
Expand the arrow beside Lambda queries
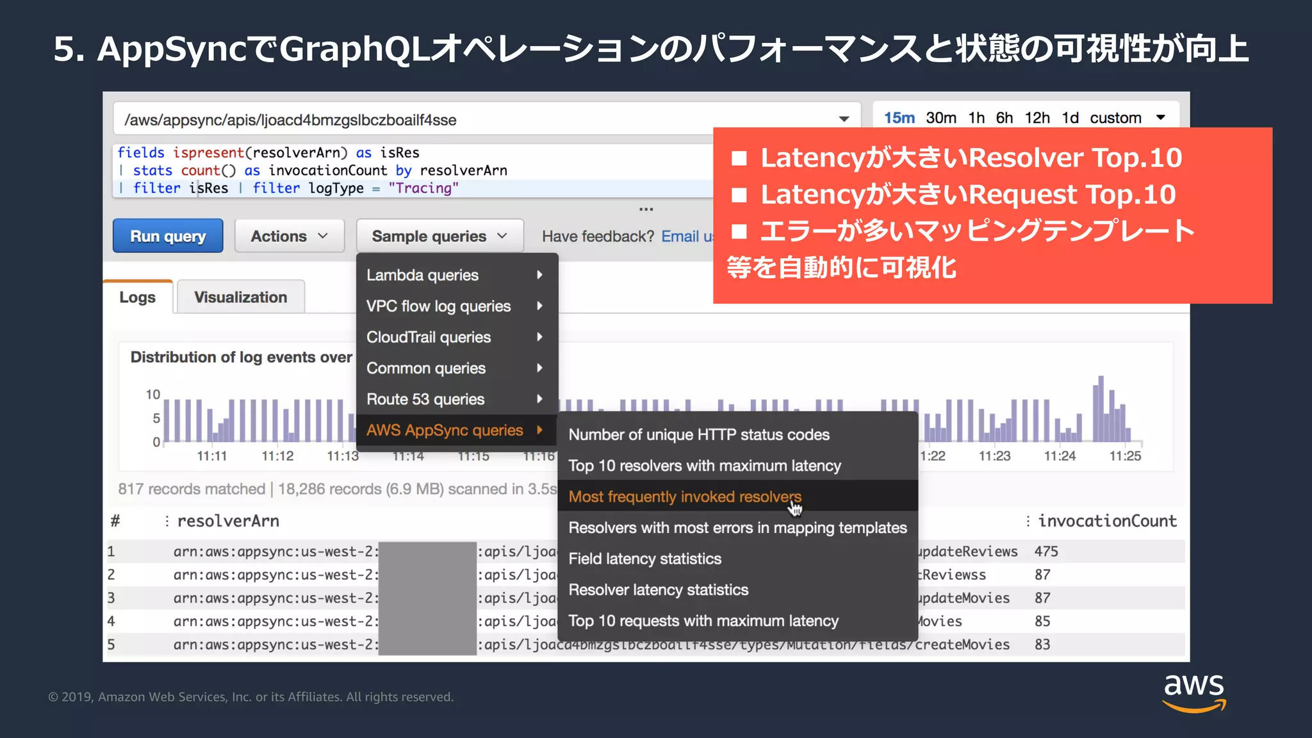(x=539, y=275)
